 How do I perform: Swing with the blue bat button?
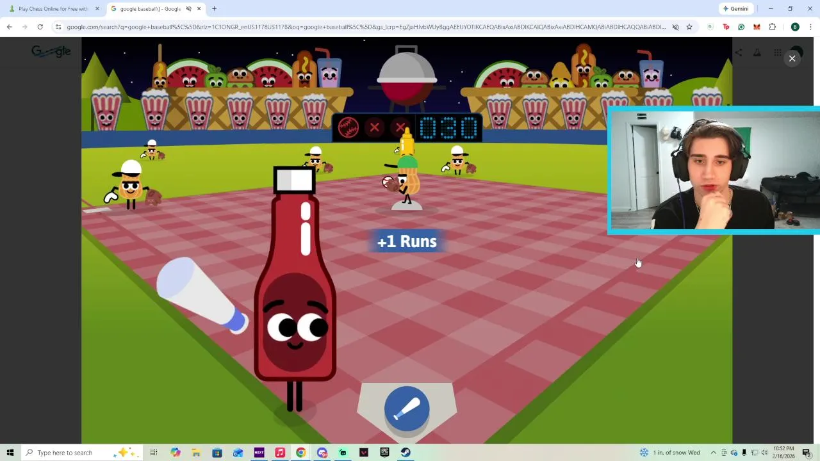tap(407, 408)
